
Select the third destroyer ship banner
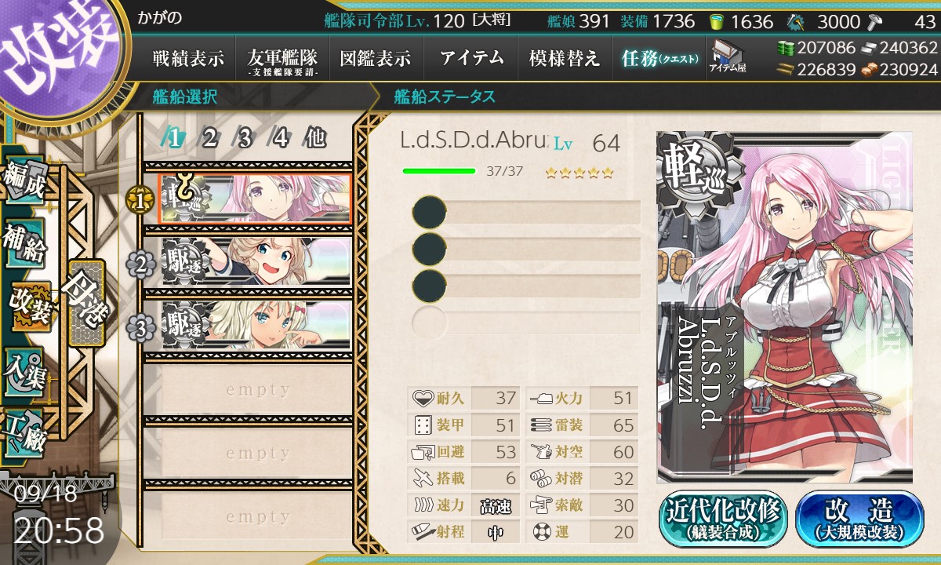coord(256,325)
